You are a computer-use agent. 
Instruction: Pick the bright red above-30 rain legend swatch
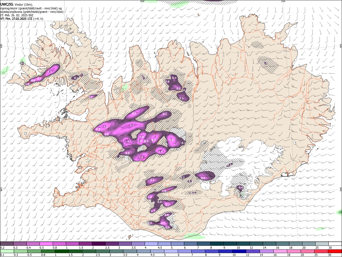click(x=335, y=251)
